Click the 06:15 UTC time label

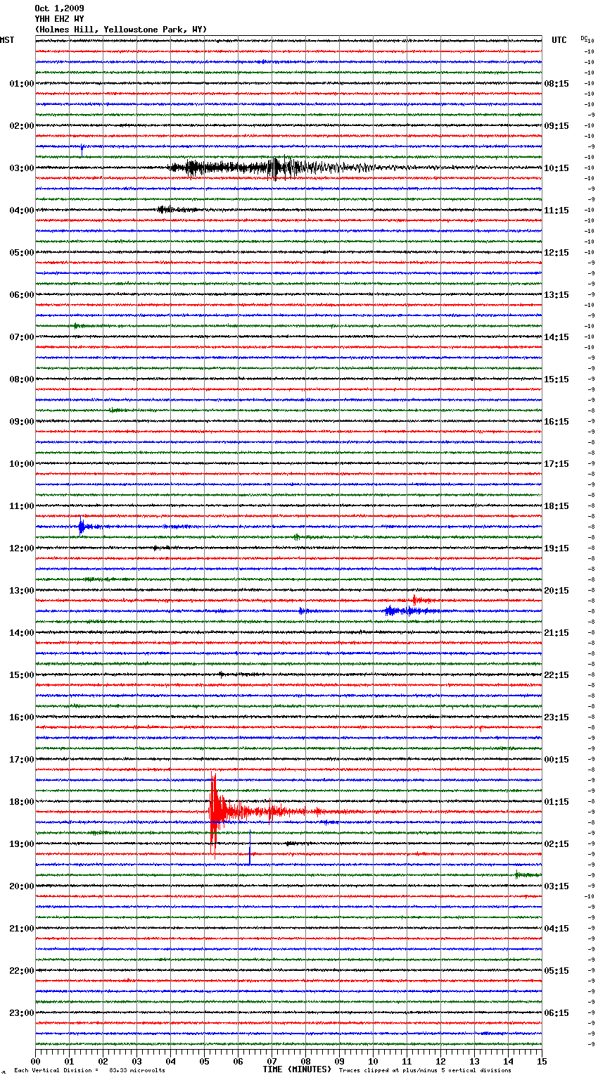pyautogui.click(x=556, y=1013)
